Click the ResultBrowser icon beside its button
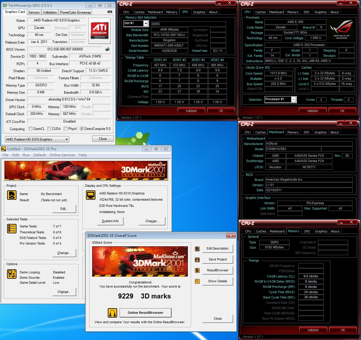361x340 pixels. (197, 270)
